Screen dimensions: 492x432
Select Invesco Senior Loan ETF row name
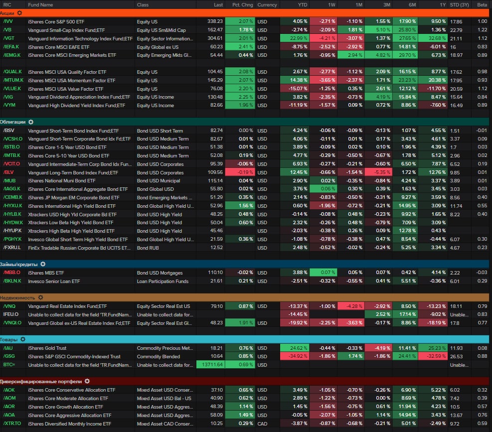tap(54, 281)
